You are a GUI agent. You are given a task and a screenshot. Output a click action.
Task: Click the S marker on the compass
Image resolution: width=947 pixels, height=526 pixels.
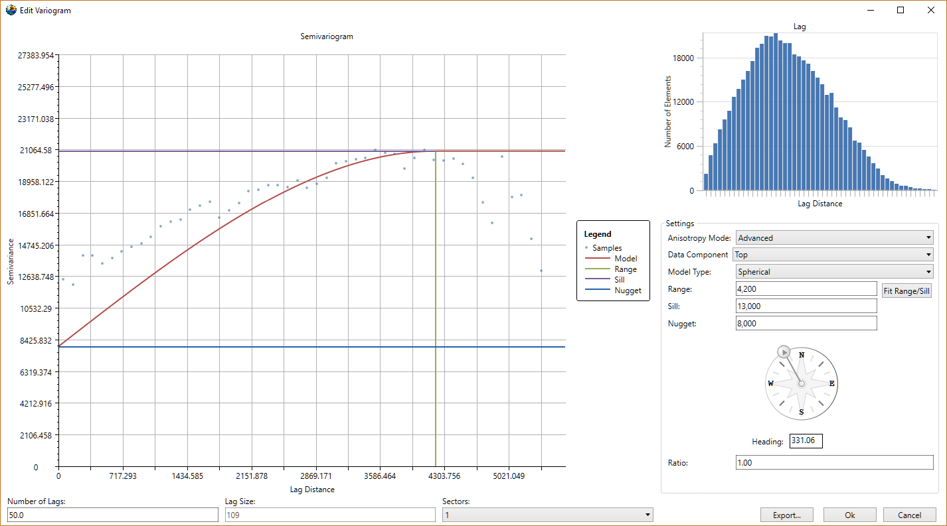pos(802,412)
